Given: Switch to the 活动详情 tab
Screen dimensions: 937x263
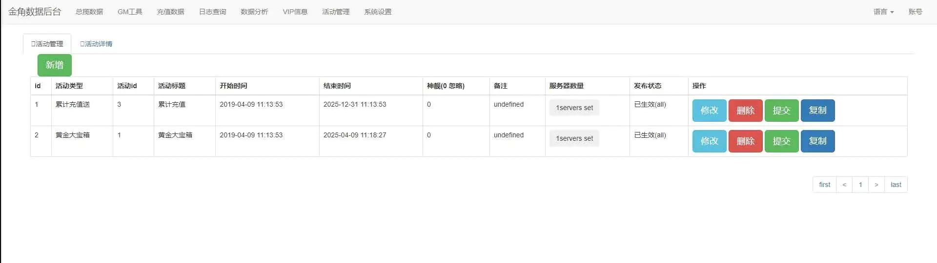Looking at the screenshot, I should pyautogui.click(x=96, y=44).
